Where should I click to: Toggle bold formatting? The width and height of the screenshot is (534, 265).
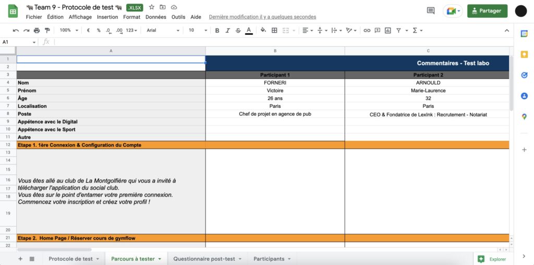click(217, 30)
